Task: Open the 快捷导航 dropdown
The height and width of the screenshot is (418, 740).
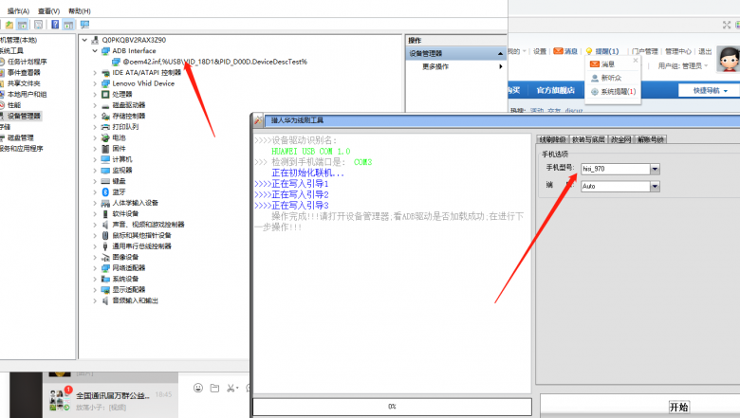Action: coord(710,90)
